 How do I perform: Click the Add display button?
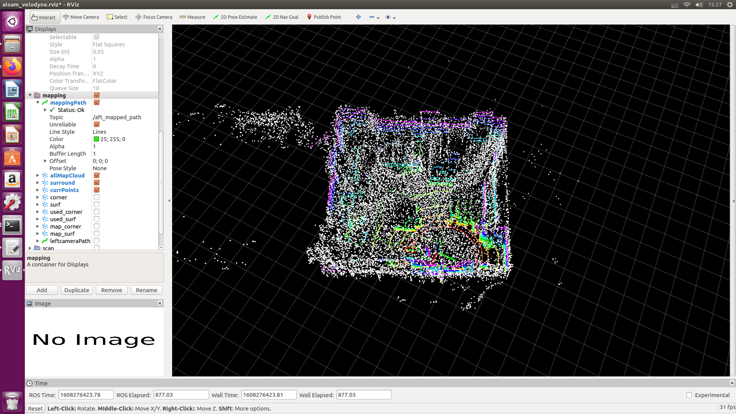coord(42,290)
